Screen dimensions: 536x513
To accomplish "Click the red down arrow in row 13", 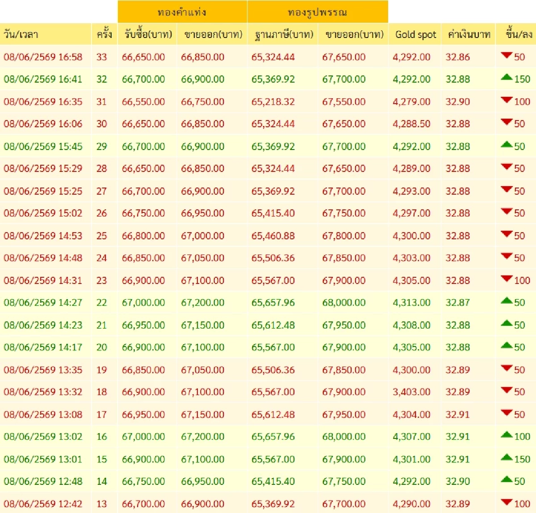I will tap(507, 502).
